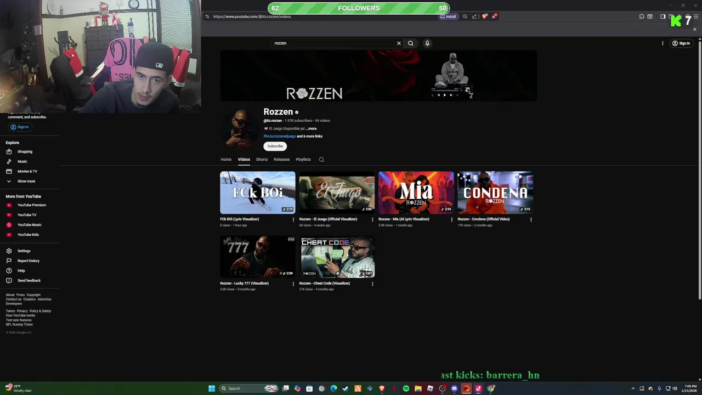Screen dimensions: 702x395
Task: Expand channel description ...more
Action: (x=311, y=128)
